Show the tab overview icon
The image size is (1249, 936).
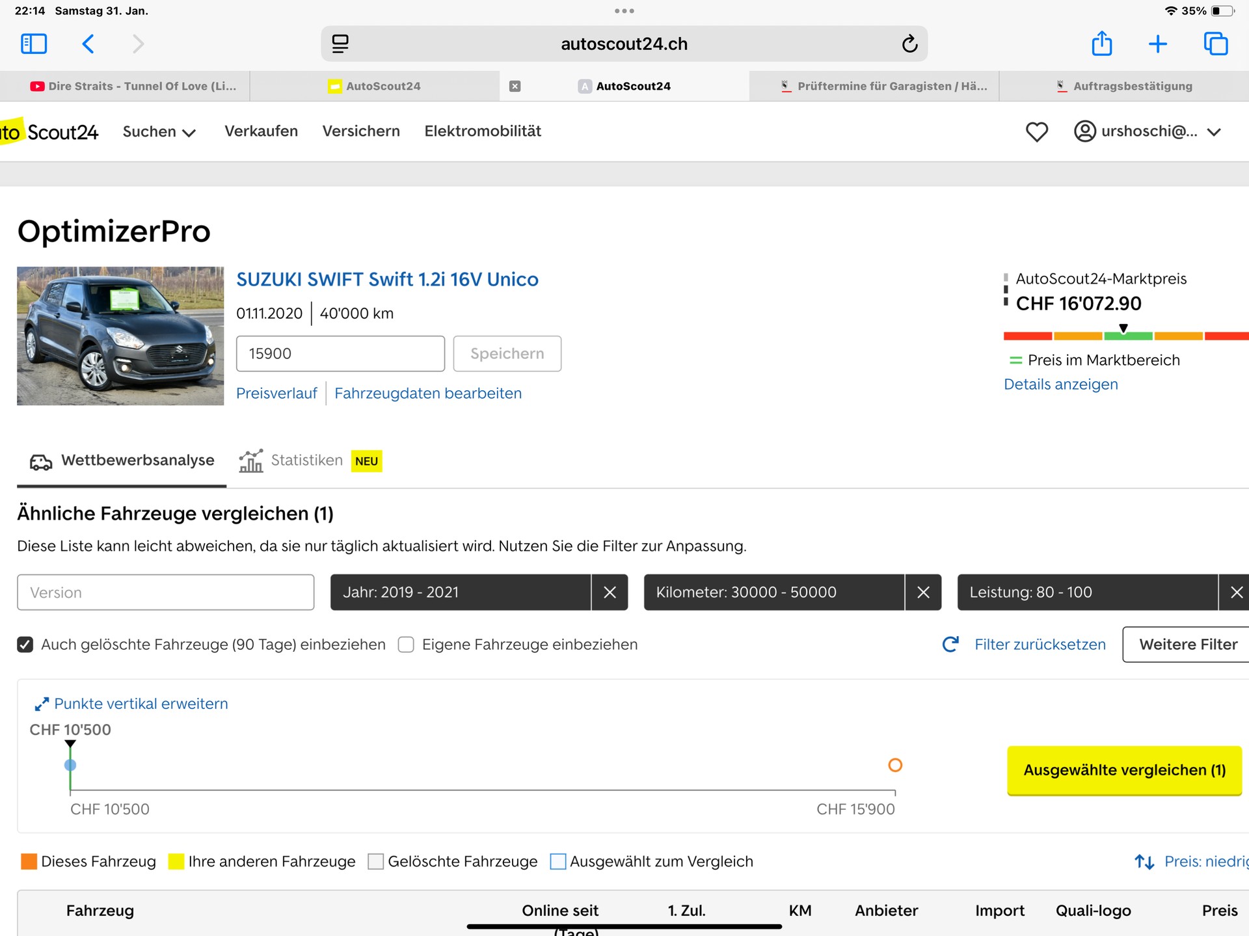[1216, 44]
